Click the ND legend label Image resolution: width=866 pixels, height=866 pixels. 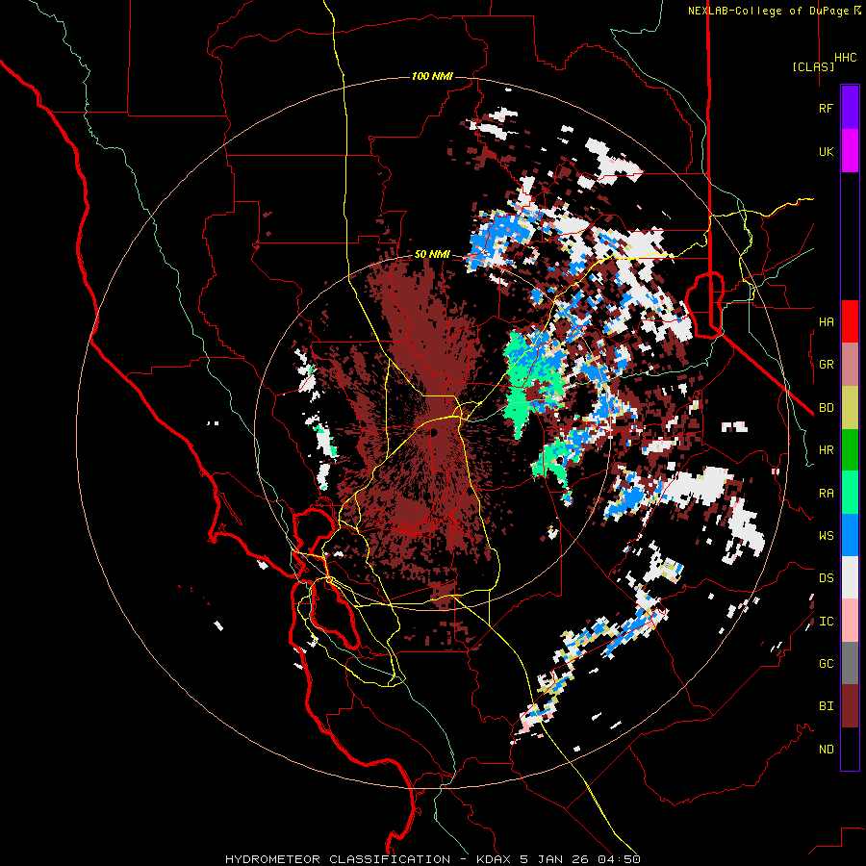click(826, 750)
